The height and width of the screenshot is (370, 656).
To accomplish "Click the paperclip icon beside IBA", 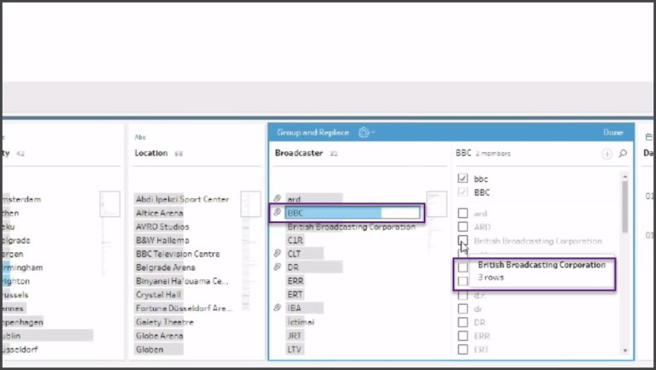I will click(x=278, y=308).
